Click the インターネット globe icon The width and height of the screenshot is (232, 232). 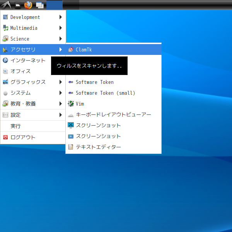(x=5, y=60)
